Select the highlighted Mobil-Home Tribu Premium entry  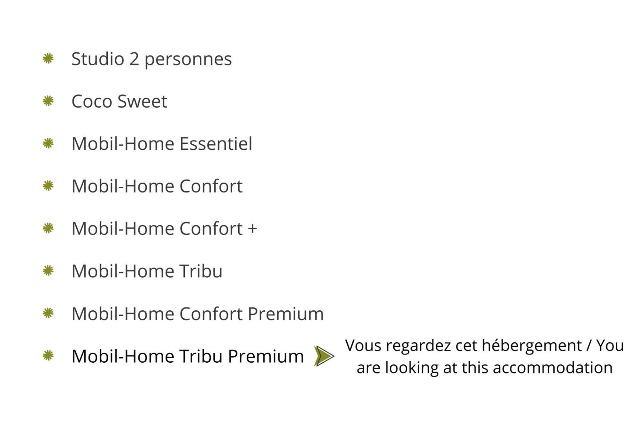[x=188, y=356]
